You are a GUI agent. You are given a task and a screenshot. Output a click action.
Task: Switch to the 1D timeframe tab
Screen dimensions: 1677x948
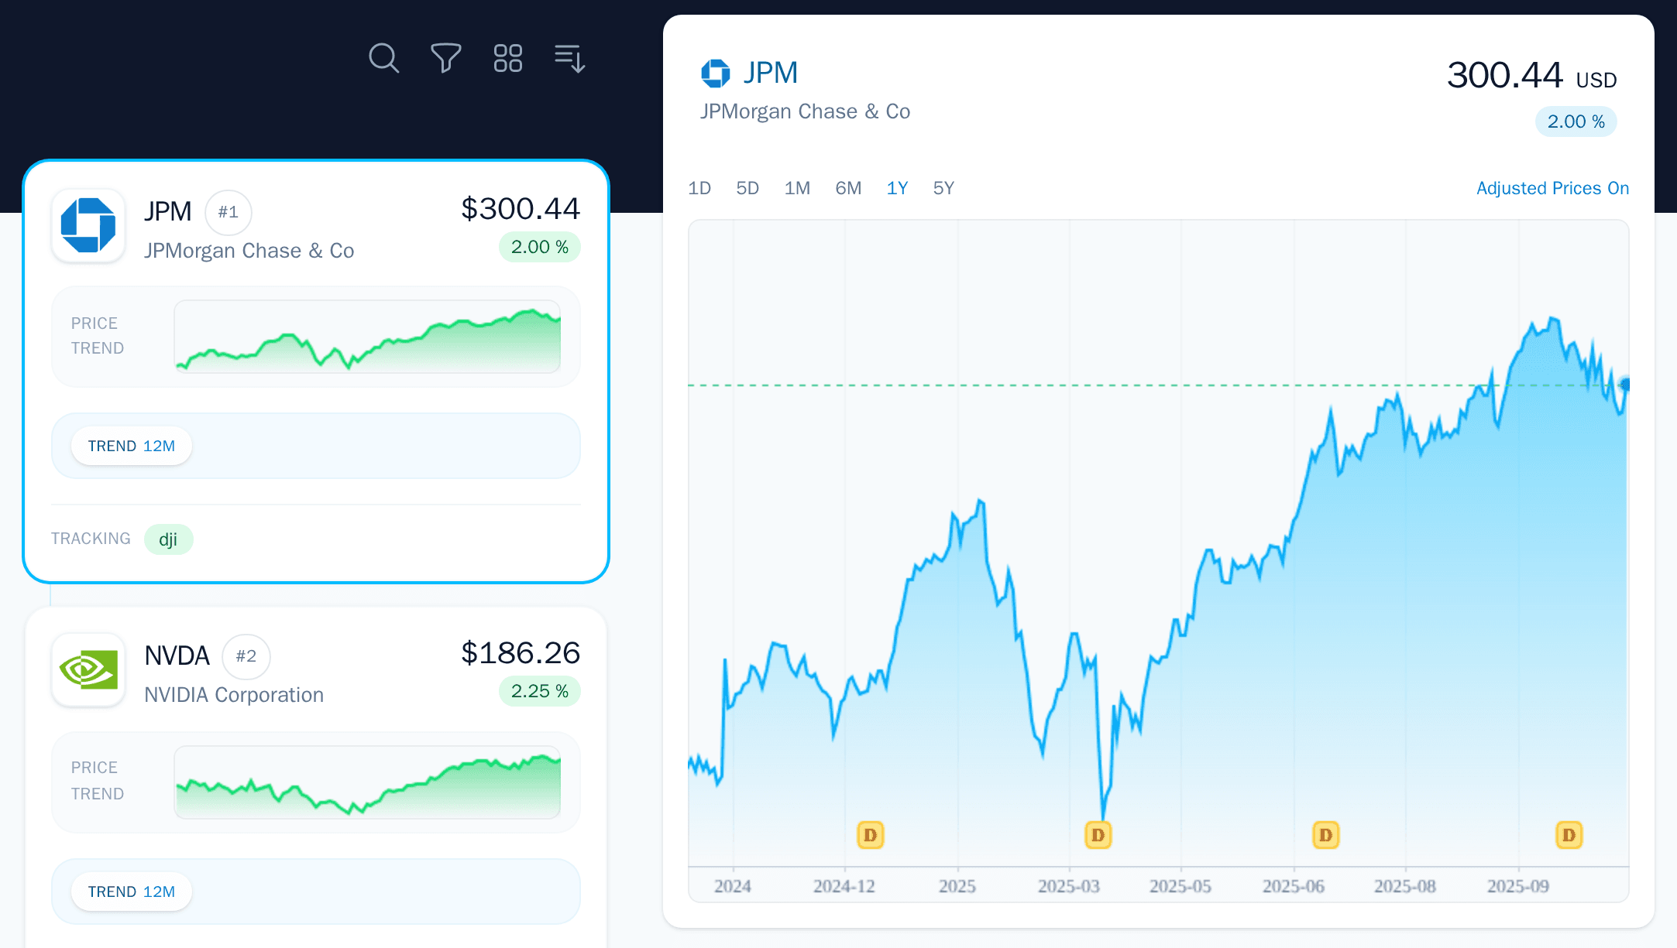coord(699,187)
